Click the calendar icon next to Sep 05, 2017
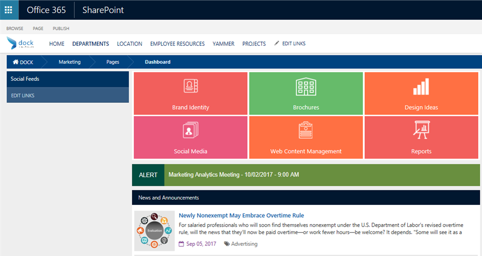 (x=181, y=244)
